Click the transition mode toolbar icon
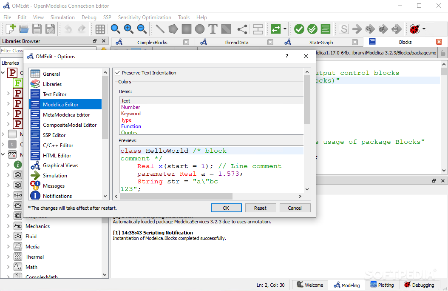The width and height of the screenshot is (448, 291). [258, 29]
